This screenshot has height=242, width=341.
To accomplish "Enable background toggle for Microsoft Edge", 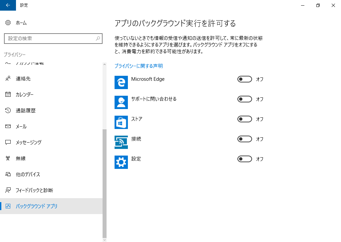I will click(244, 79).
